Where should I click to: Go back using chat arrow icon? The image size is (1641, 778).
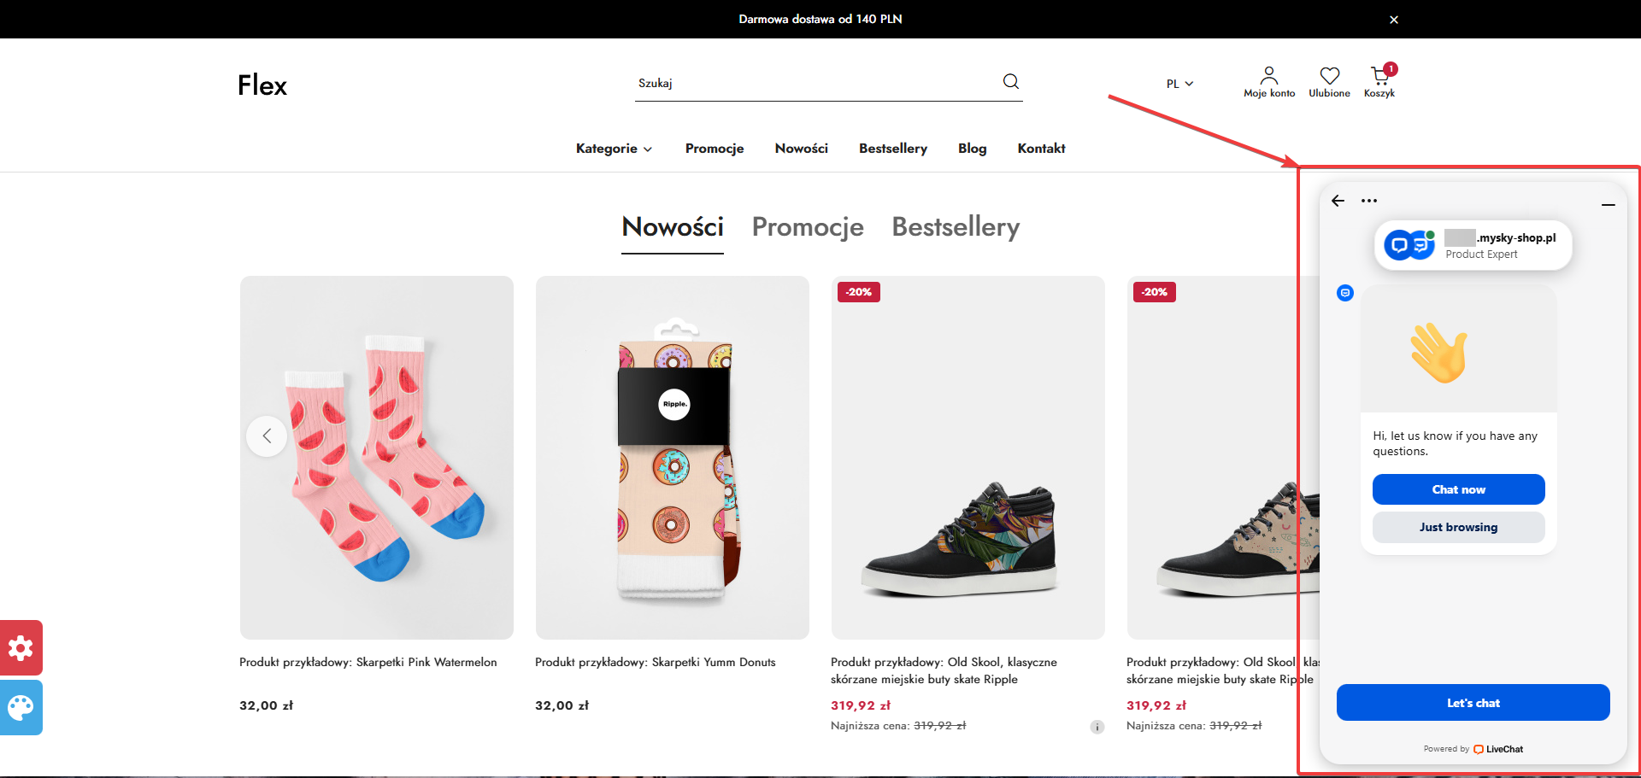1338,201
